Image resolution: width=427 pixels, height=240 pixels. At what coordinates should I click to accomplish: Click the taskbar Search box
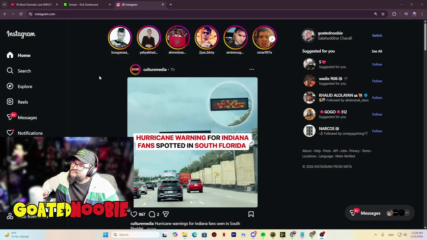tap(135, 235)
